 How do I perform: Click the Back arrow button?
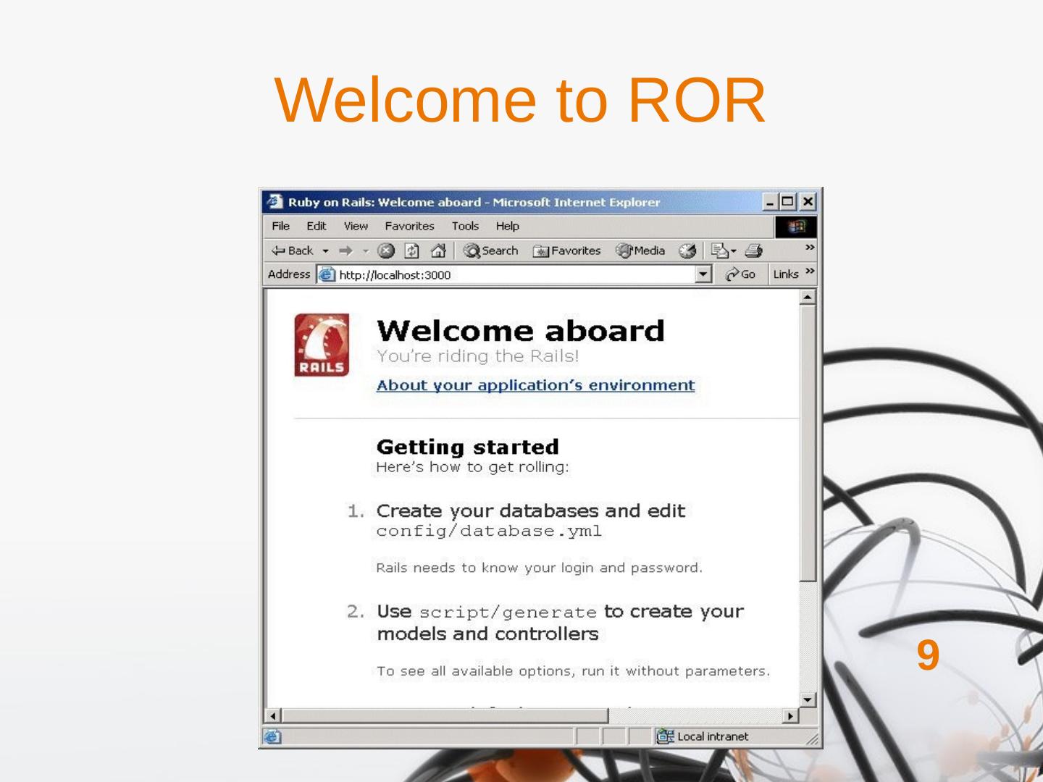292,251
